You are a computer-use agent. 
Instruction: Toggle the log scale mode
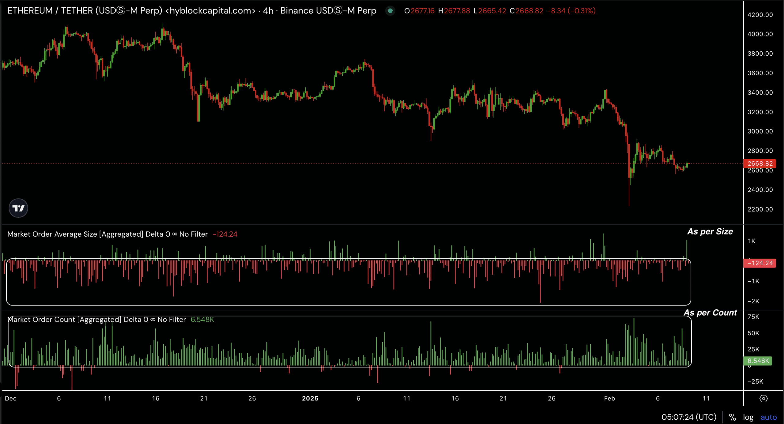tap(748, 417)
